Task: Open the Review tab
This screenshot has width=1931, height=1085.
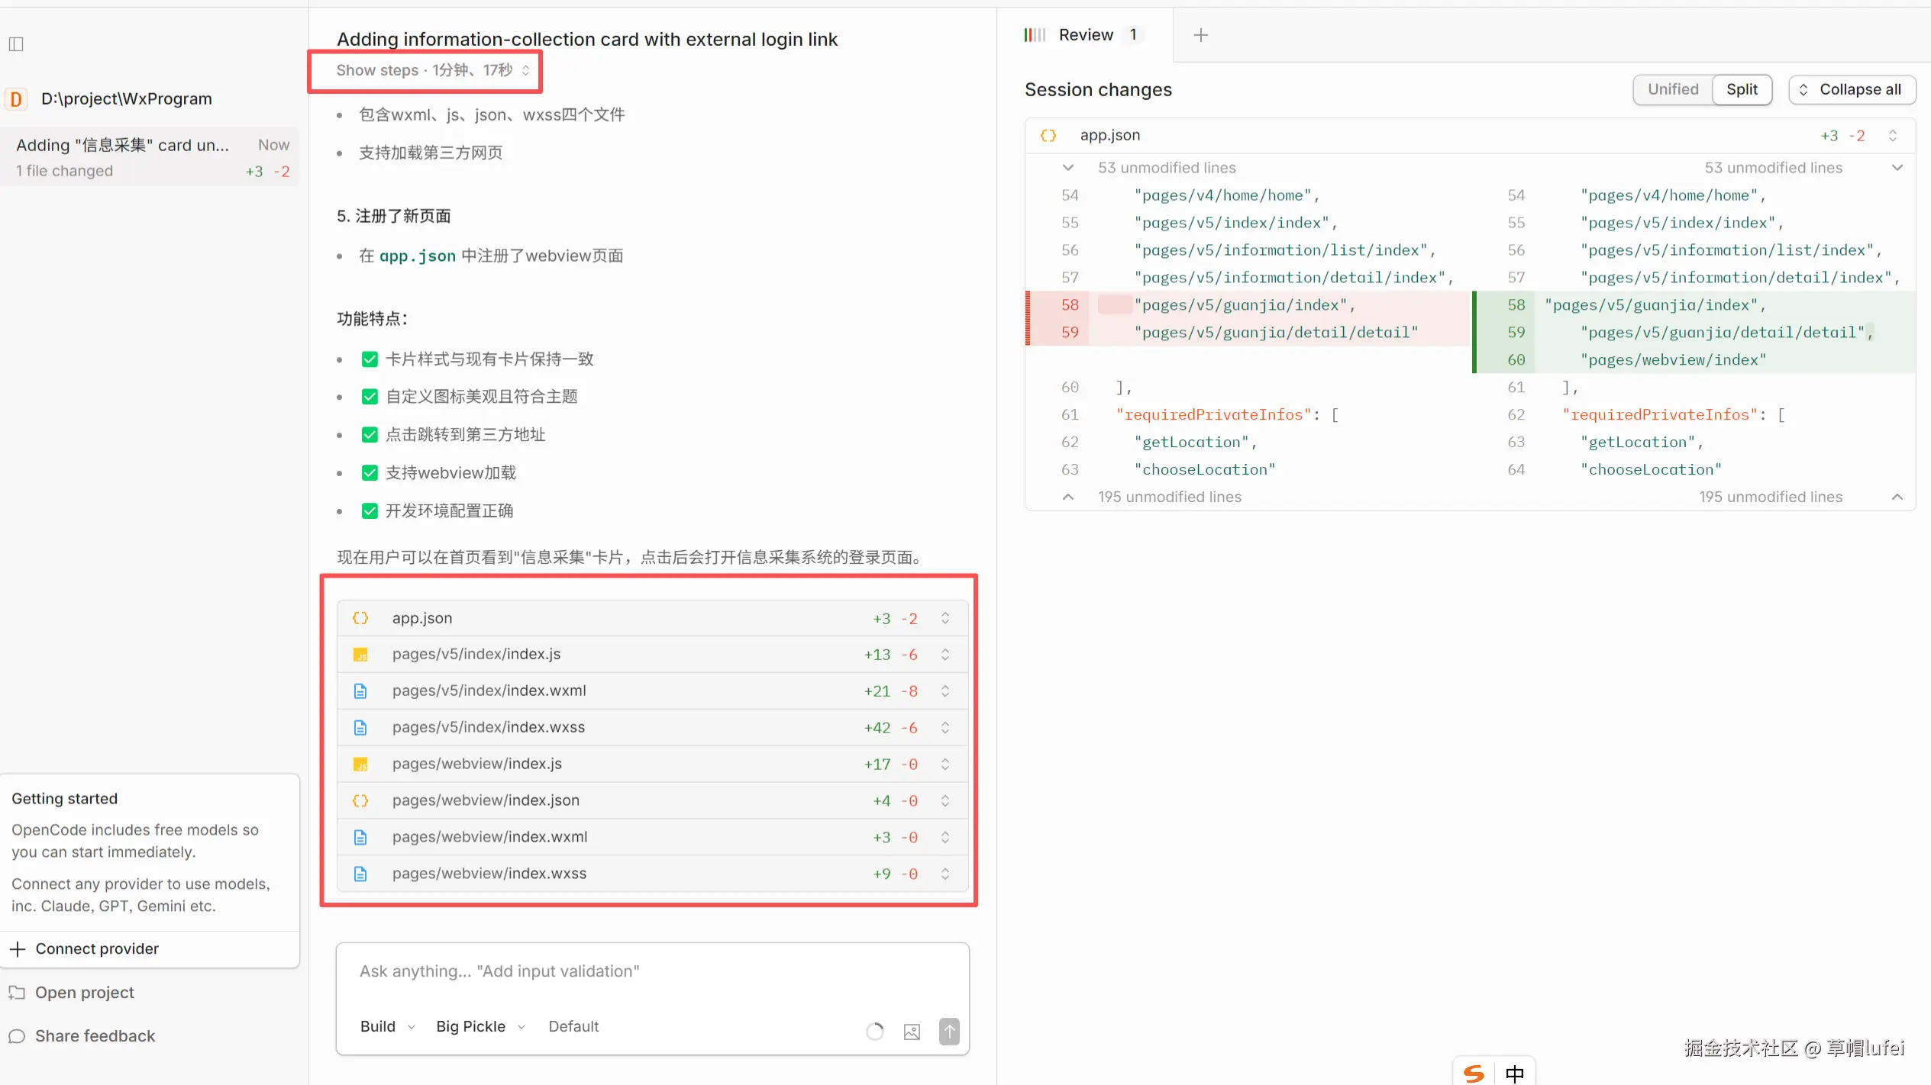Action: click(1085, 35)
